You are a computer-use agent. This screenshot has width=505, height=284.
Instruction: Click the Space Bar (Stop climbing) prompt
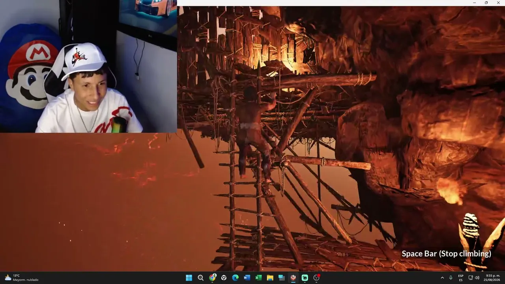[x=446, y=254]
